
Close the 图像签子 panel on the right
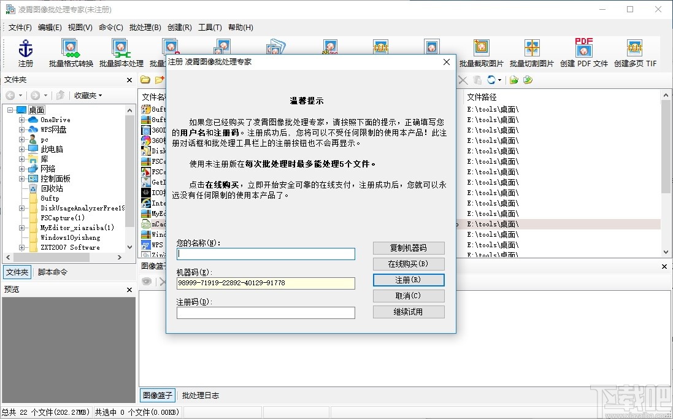(664, 267)
